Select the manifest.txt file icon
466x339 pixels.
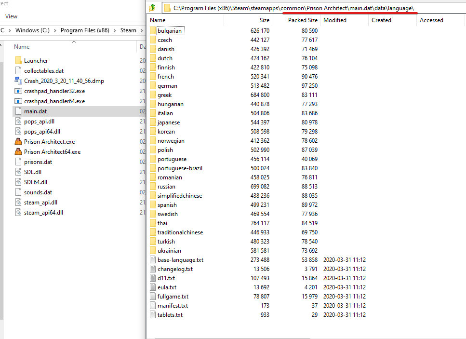pyautogui.click(x=153, y=305)
